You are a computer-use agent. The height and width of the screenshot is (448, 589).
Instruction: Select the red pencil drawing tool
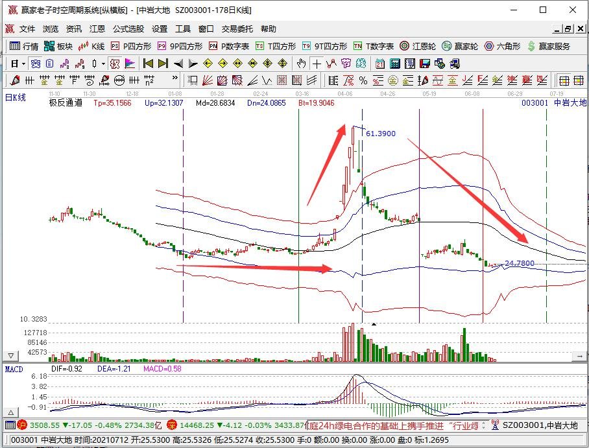[15, 80]
